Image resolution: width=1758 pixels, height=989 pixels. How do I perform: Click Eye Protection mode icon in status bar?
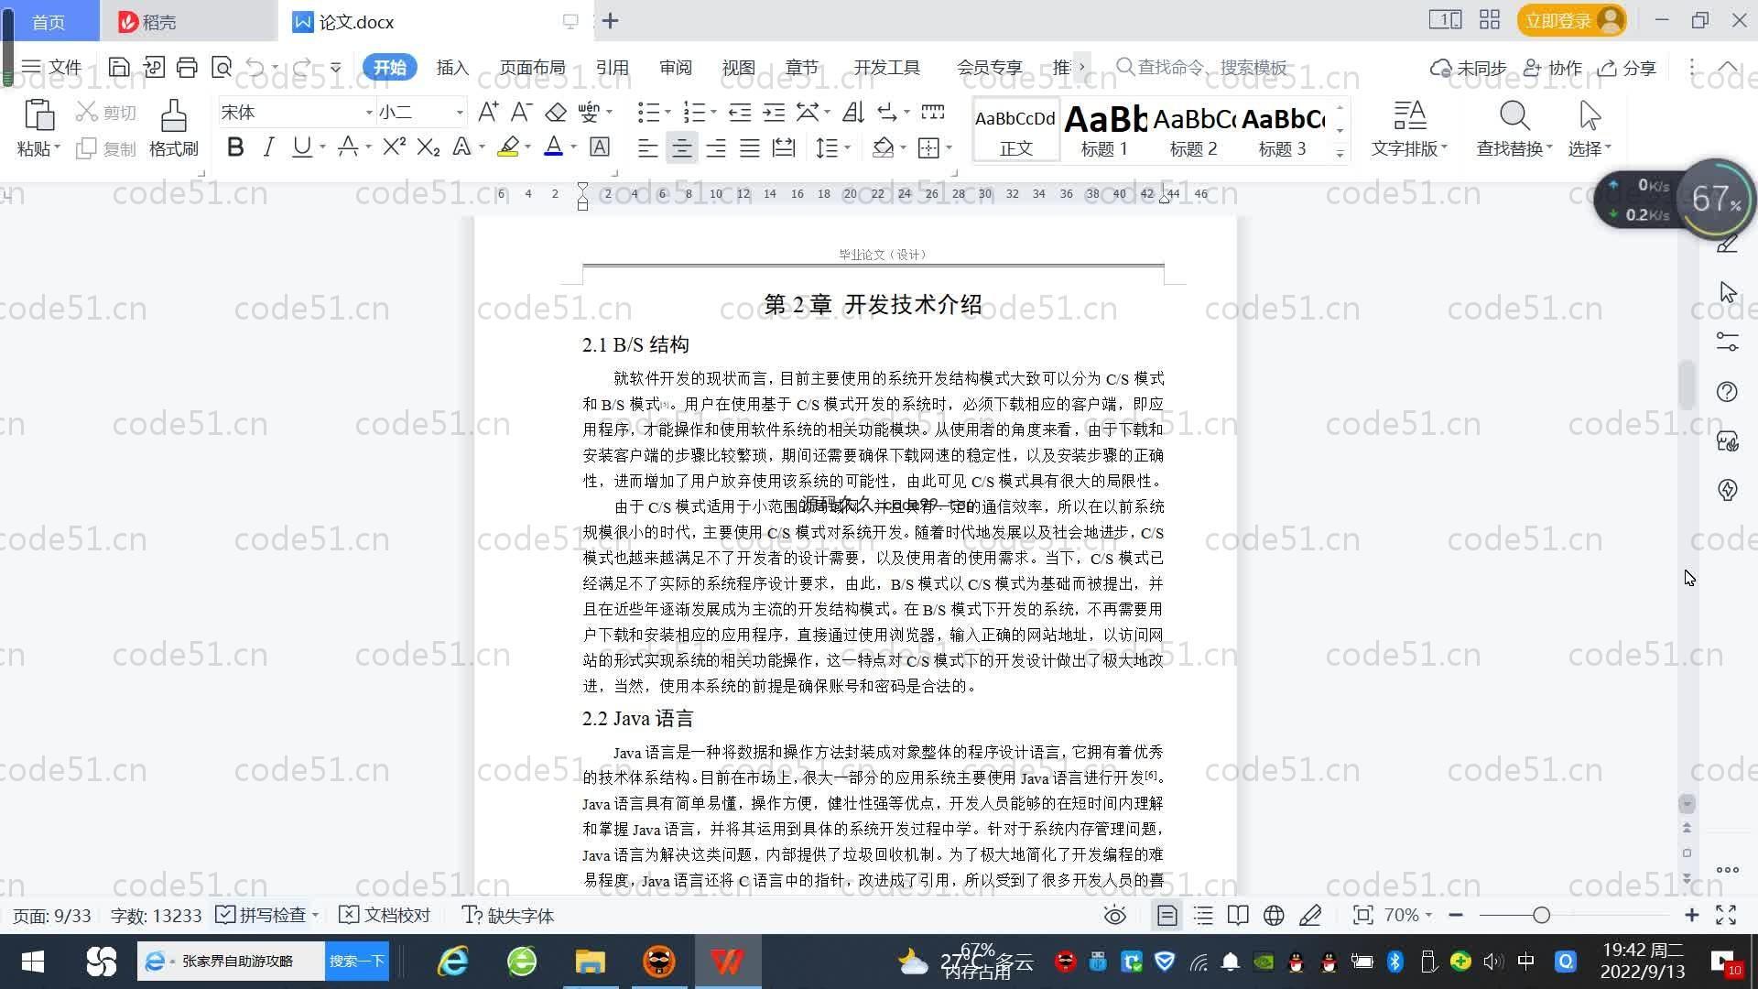[x=1114, y=915]
